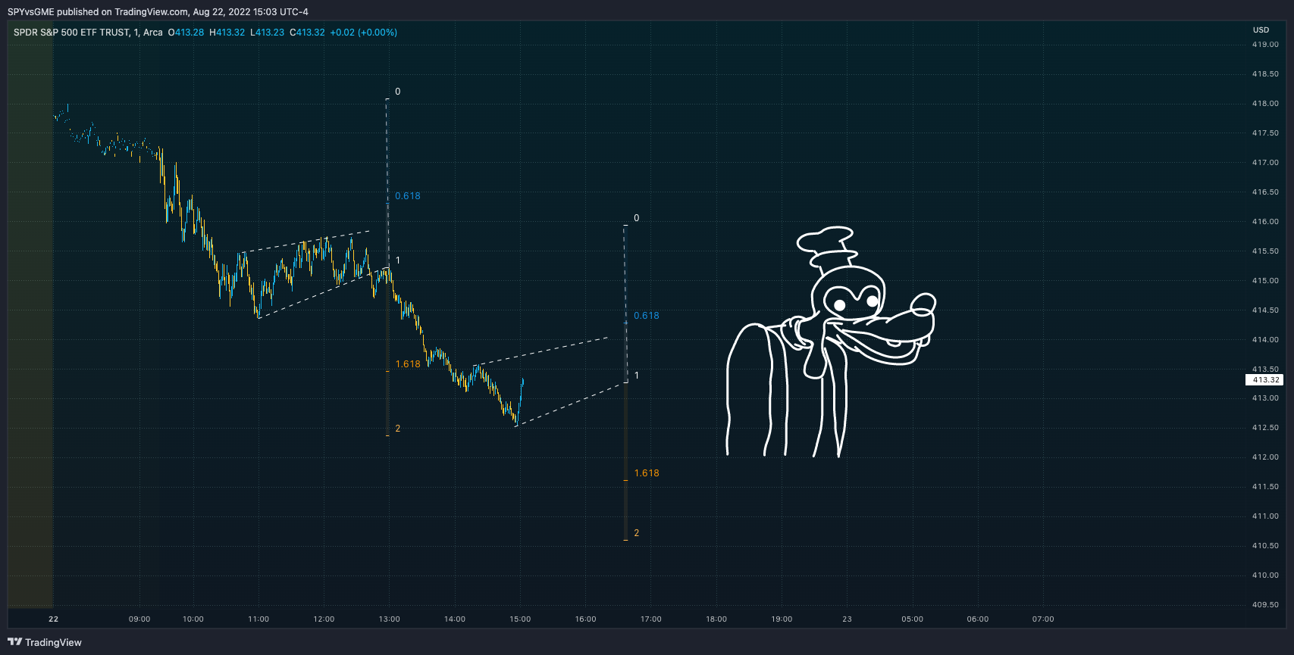
Task: Select the high value H413.32
Action: (x=227, y=33)
